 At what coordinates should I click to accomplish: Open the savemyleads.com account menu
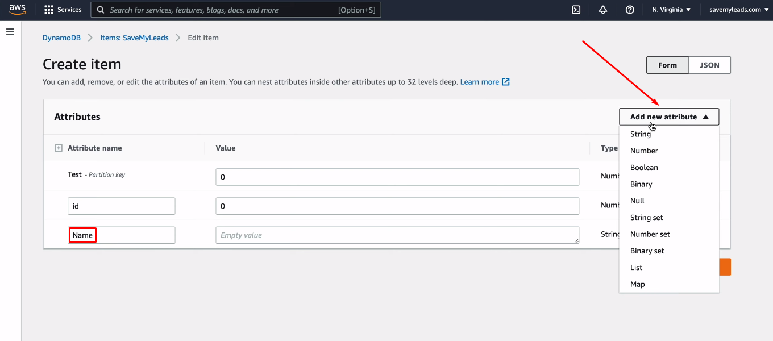738,10
